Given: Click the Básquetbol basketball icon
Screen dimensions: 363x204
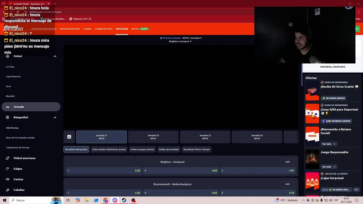Looking at the screenshot, I should (8, 117).
